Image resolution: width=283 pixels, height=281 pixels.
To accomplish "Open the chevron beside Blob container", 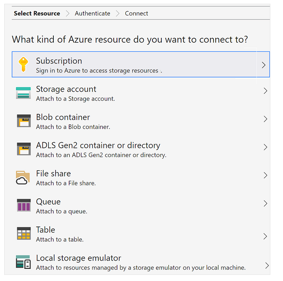I will coord(265,119).
